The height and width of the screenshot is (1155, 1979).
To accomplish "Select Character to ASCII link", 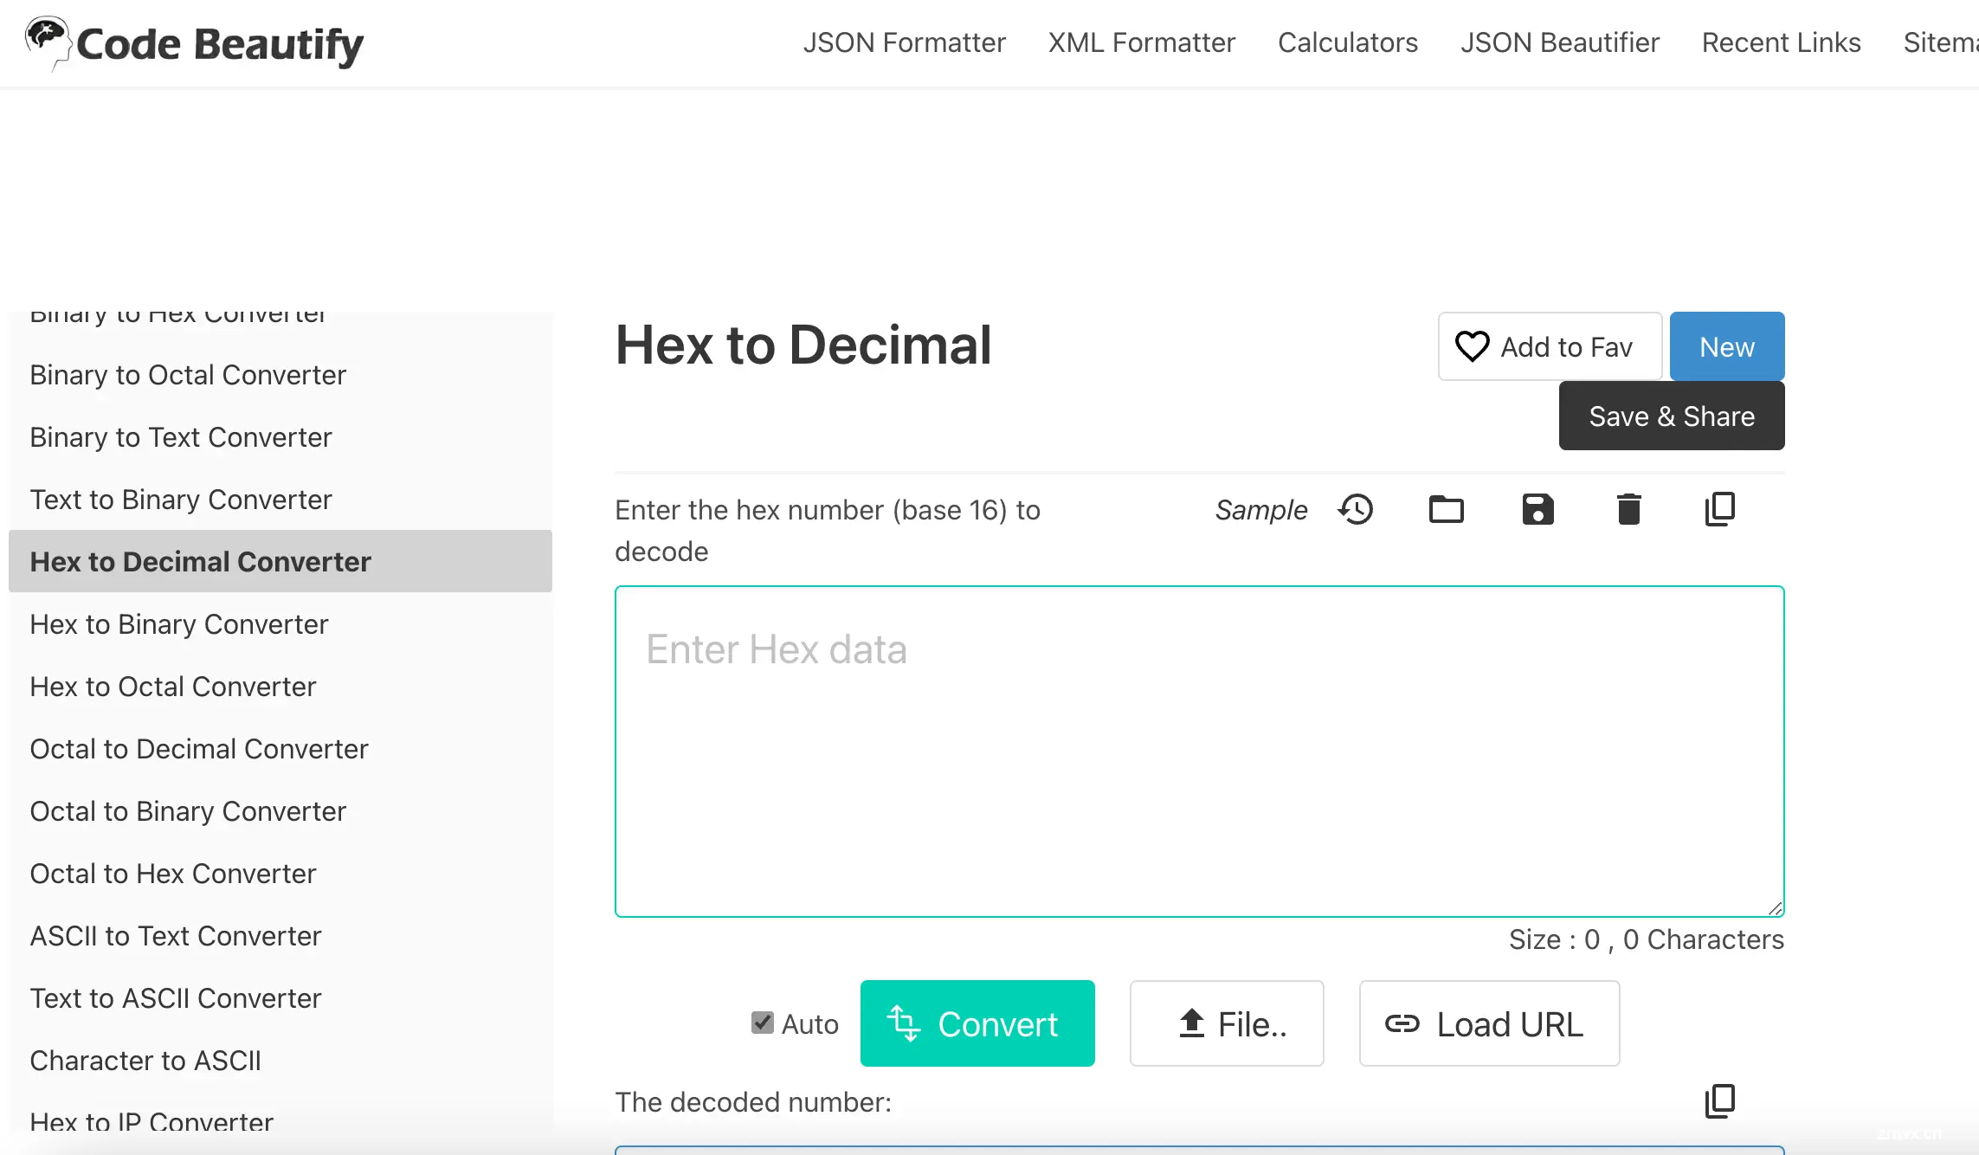I will [x=145, y=1061].
